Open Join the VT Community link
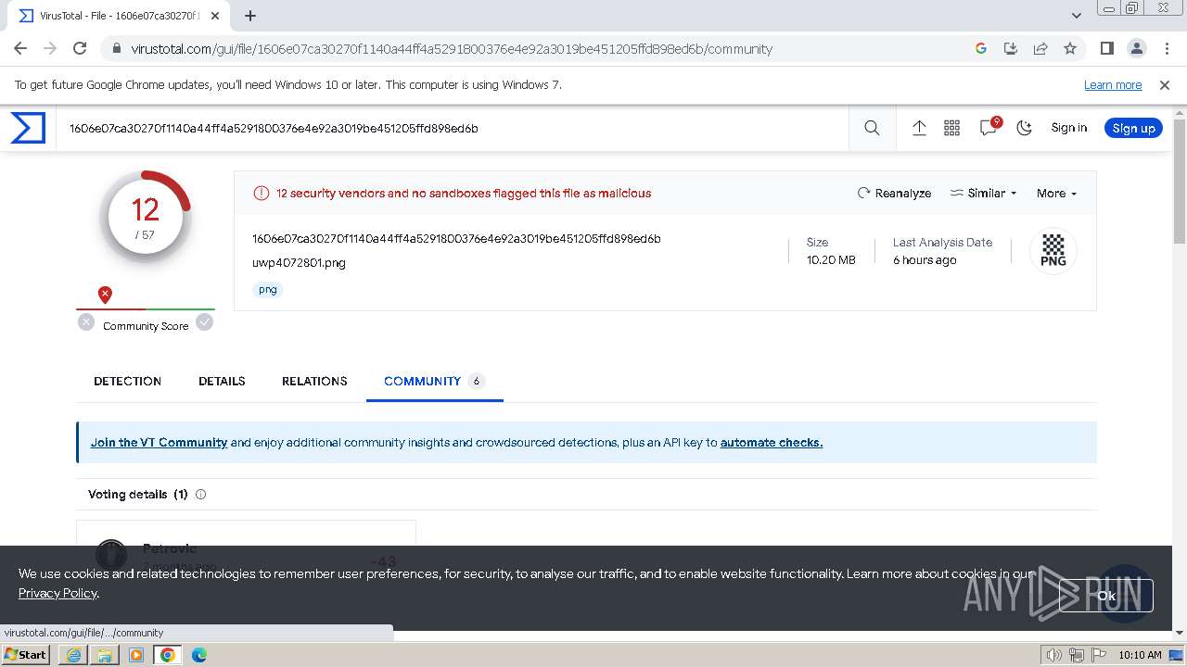This screenshot has width=1187, height=667. point(159,443)
